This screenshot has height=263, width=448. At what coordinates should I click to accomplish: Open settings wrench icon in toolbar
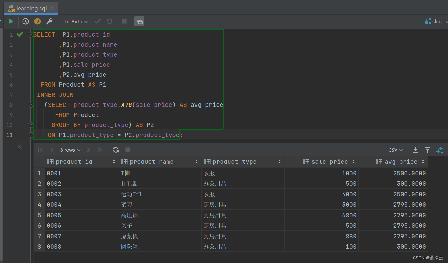point(49,21)
